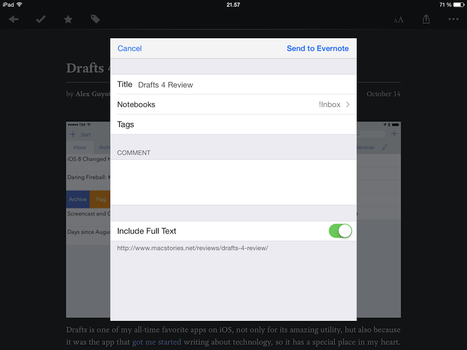The height and width of the screenshot is (350, 467).
Task: Tap the battery indicator in status bar
Action: point(458,5)
